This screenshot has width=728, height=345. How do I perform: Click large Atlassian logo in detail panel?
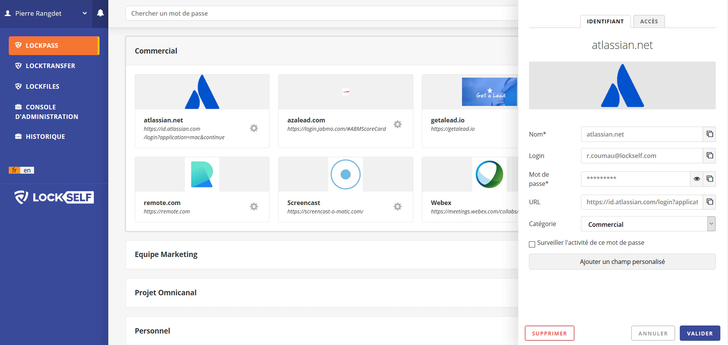coord(622,86)
